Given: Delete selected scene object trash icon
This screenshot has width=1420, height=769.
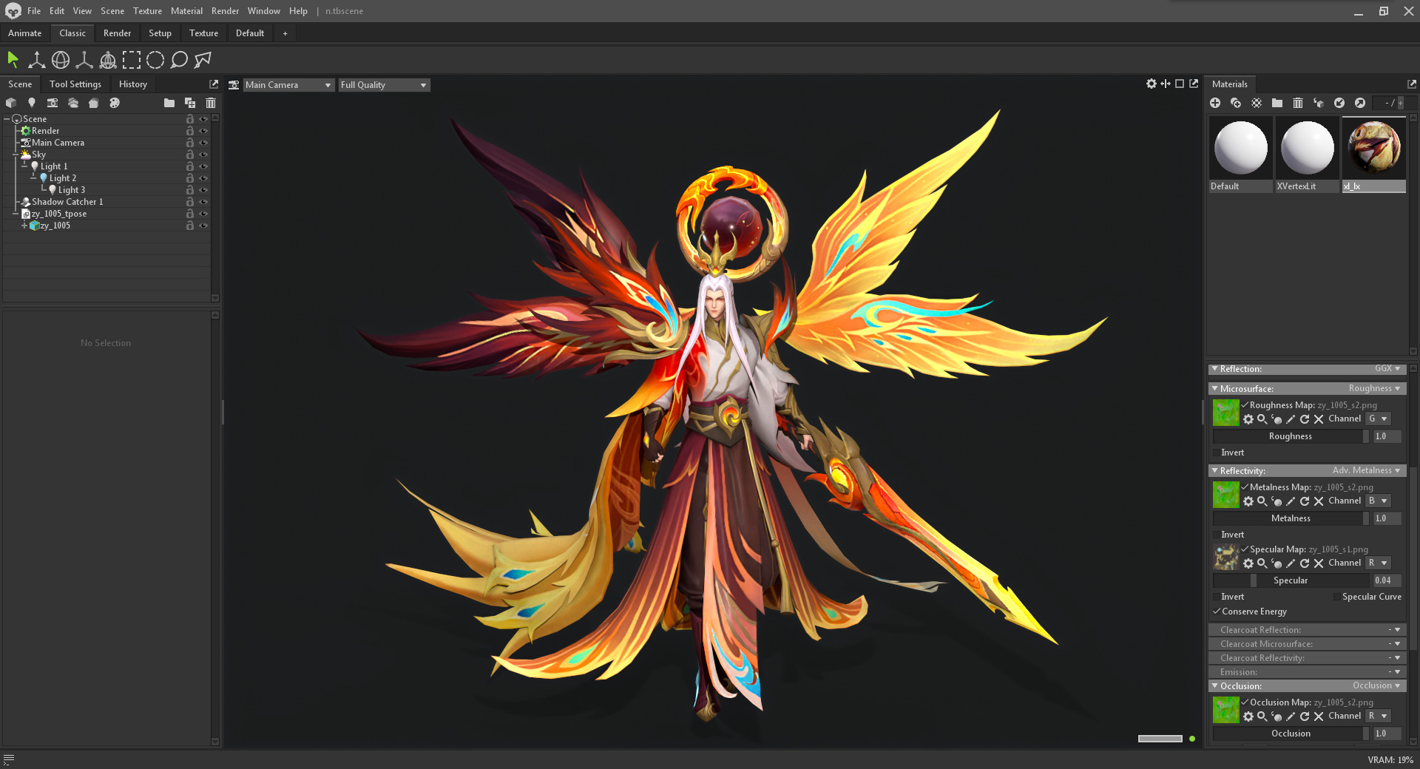Looking at the screenshot, I should coord(211,103).
